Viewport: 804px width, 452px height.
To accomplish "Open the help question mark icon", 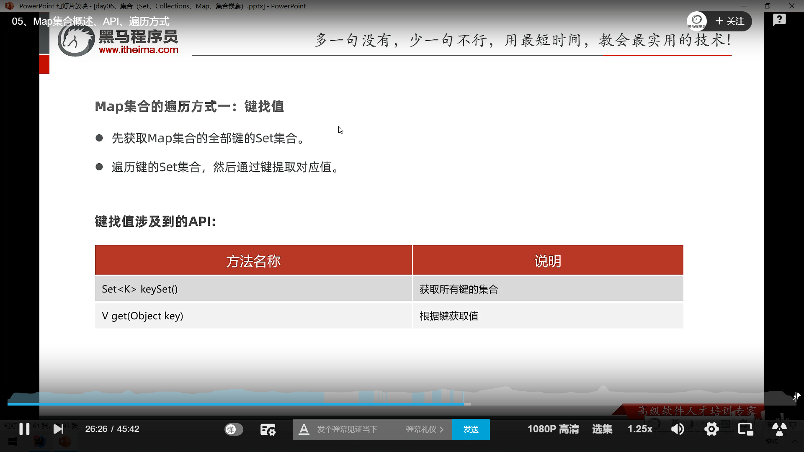I will [x=779, y=20].
